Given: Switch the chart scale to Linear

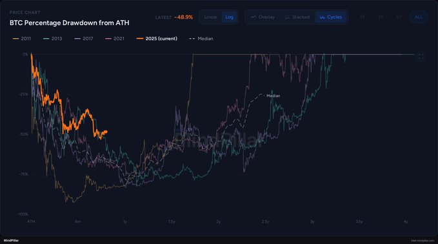Looking at the screenshot, I should (210, 17).
